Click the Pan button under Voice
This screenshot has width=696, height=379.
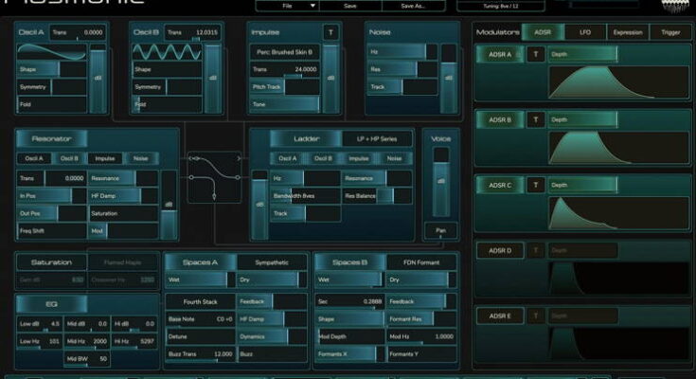439,230
